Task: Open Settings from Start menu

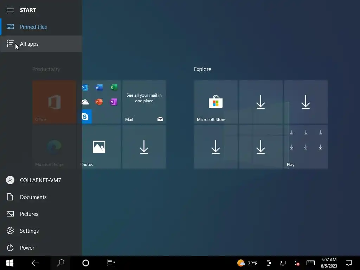Action: point(41,231)
